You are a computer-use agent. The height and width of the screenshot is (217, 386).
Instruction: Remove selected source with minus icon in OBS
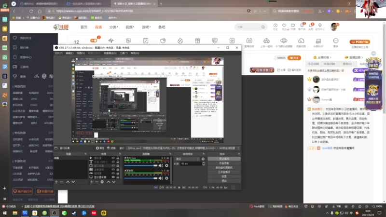click(97, 182)
